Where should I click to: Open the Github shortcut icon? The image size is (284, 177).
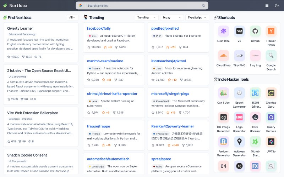point(255,31)
